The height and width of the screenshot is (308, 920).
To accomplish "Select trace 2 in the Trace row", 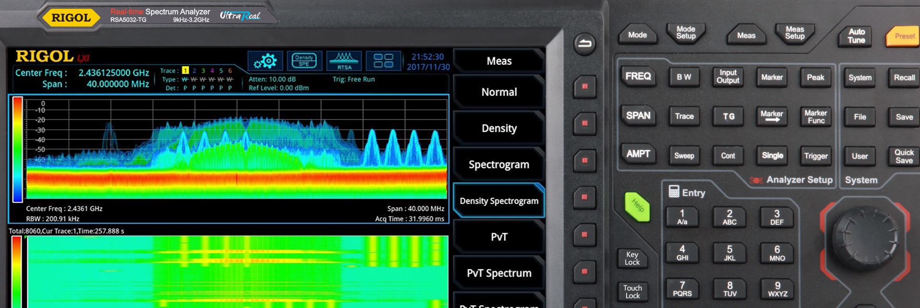I will (194, 70).
